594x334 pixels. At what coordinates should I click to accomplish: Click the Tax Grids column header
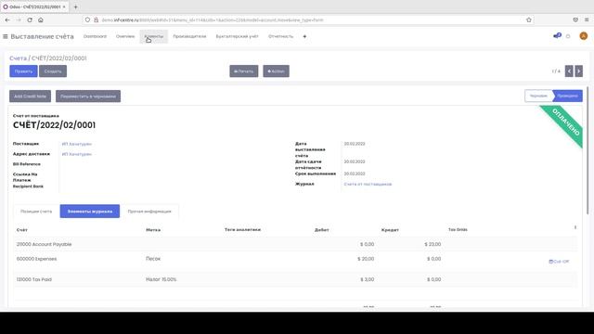(x=458, y=229)
